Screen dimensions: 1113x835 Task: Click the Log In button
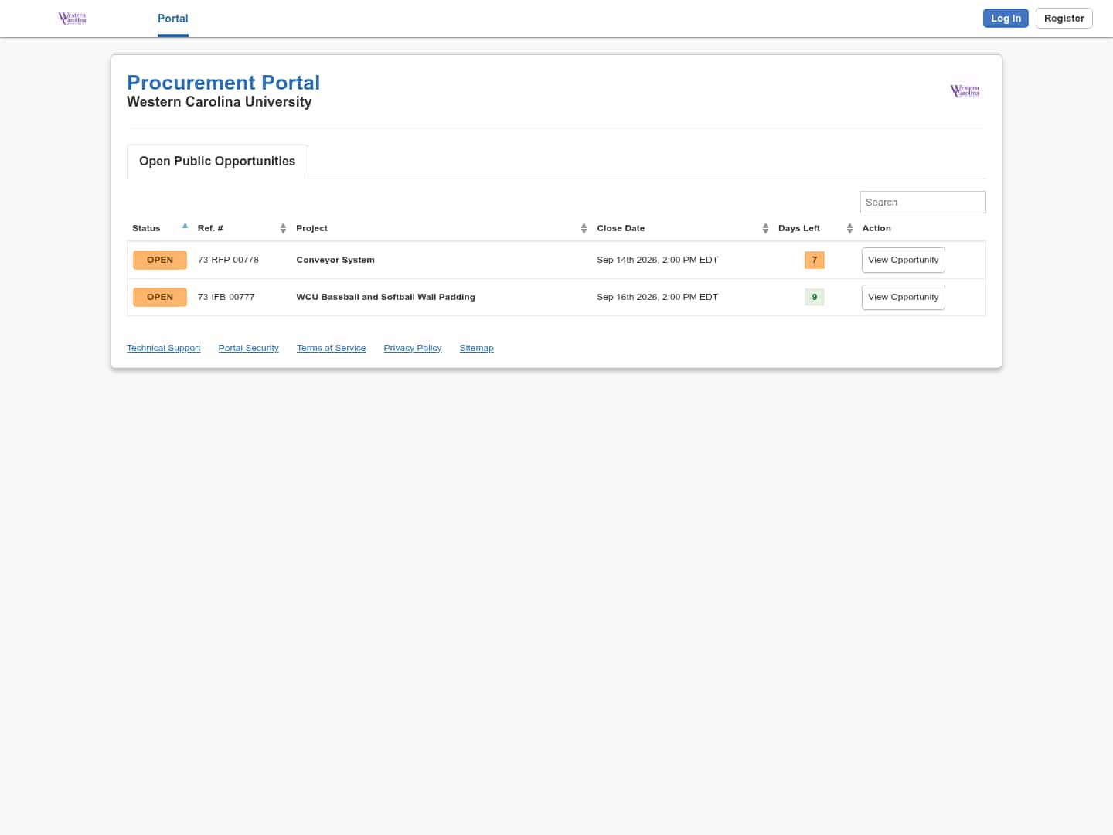(x=1006, y=19)
